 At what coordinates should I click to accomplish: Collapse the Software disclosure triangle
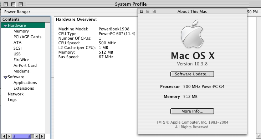(5, 77)
